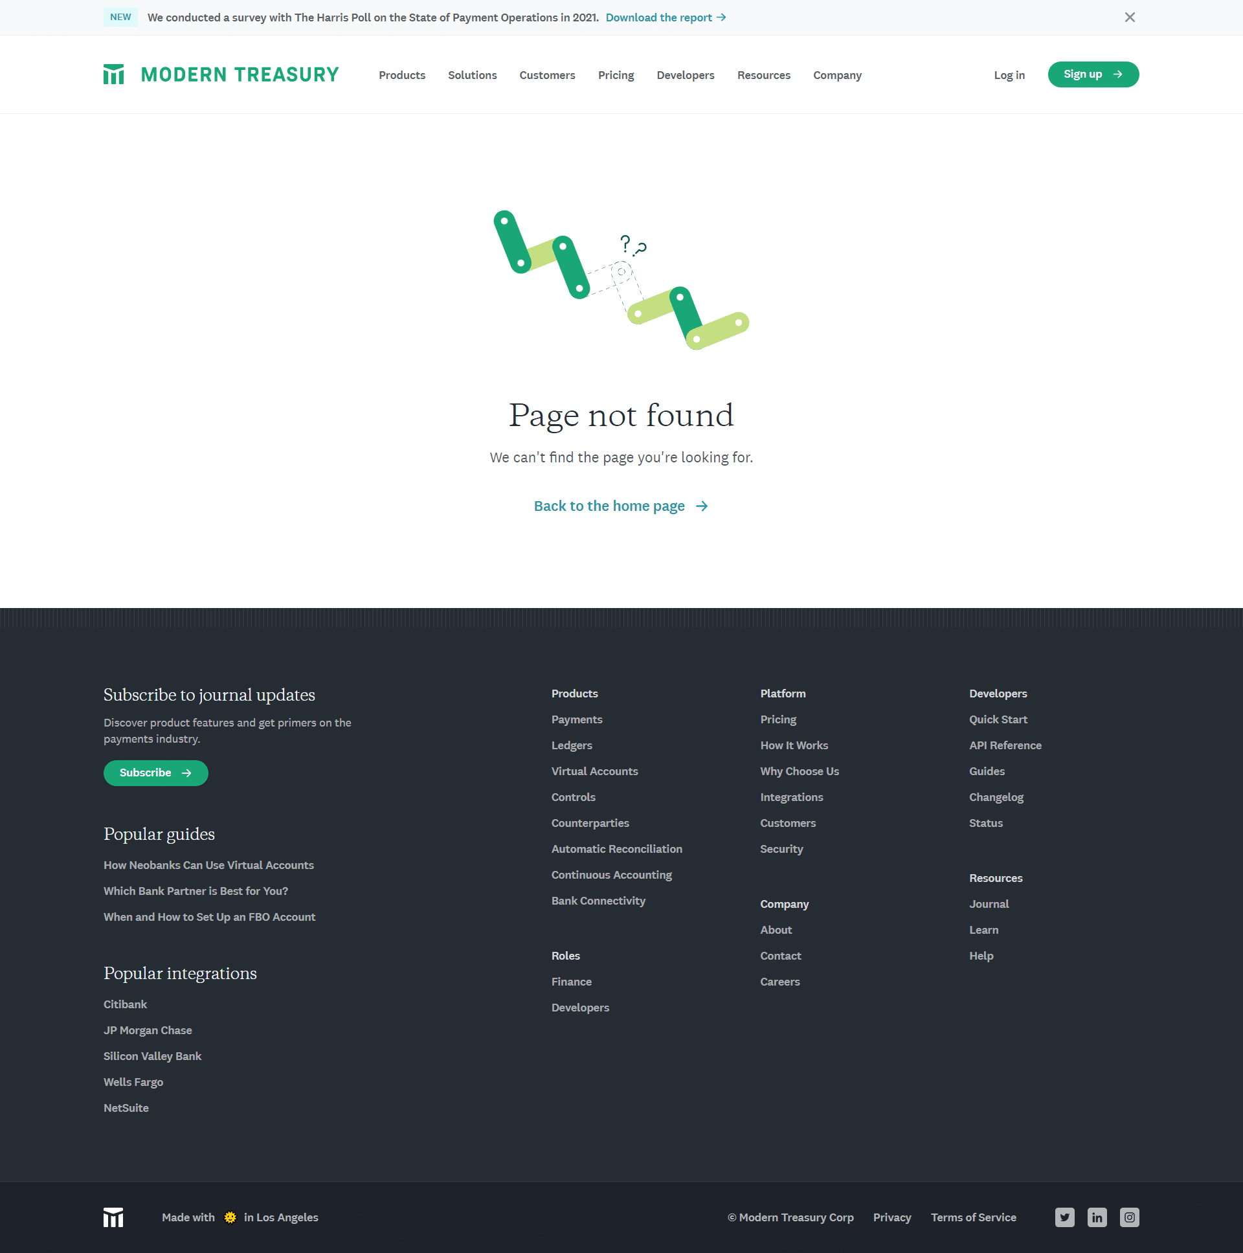
Task: Click the Log in button
Action: point(1010,74)
